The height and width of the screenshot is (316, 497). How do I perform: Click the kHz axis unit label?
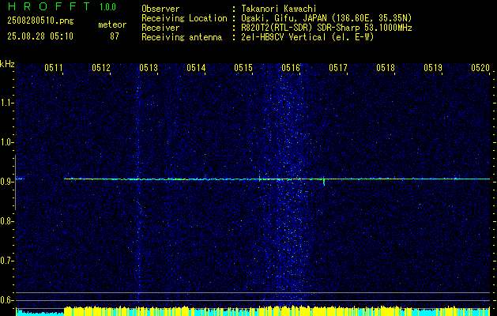(x=7, y=64)
